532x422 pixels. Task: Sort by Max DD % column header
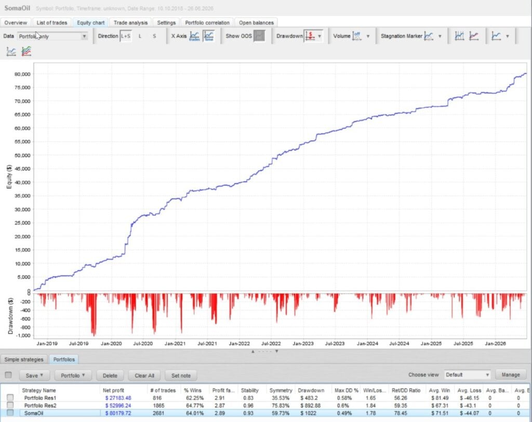tap(346, 390)
